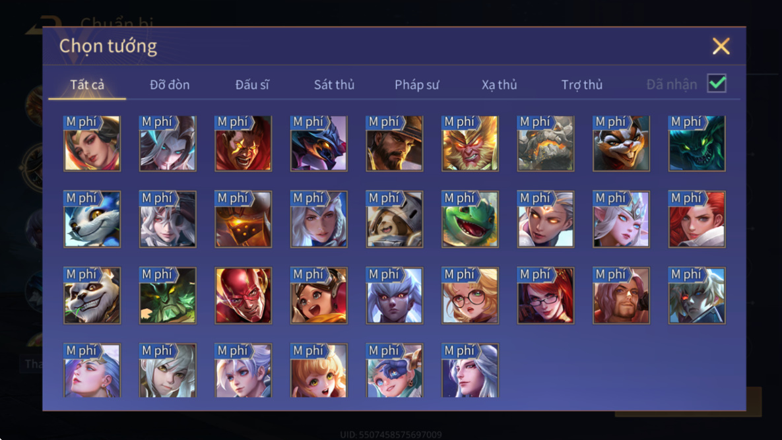This screenshot has height=440, width=782.
Task: Choose the hero with blue eye patch
Action: click(395, 370)
